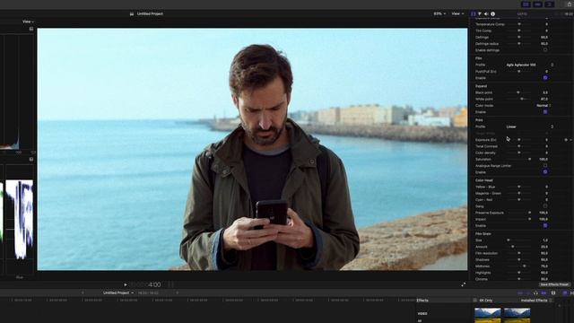Open the Audio inspector speaker icon

486,14
